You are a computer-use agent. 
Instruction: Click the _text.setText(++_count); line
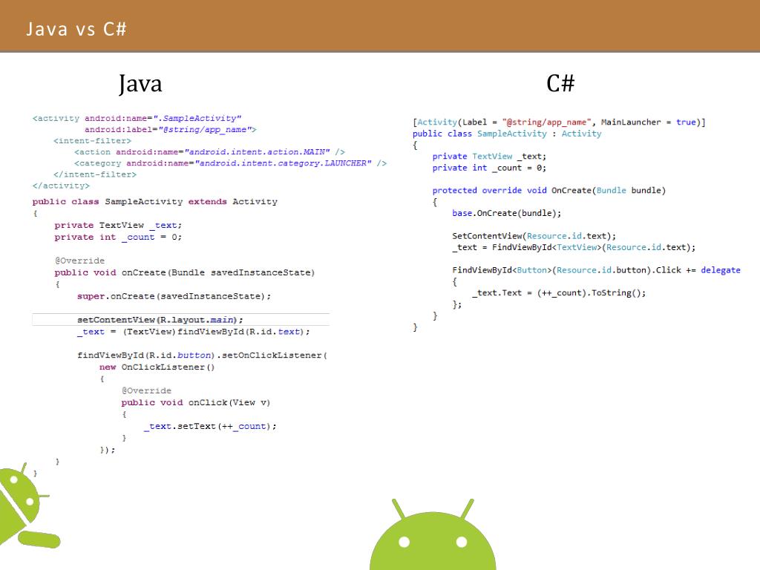pos(210,427)
